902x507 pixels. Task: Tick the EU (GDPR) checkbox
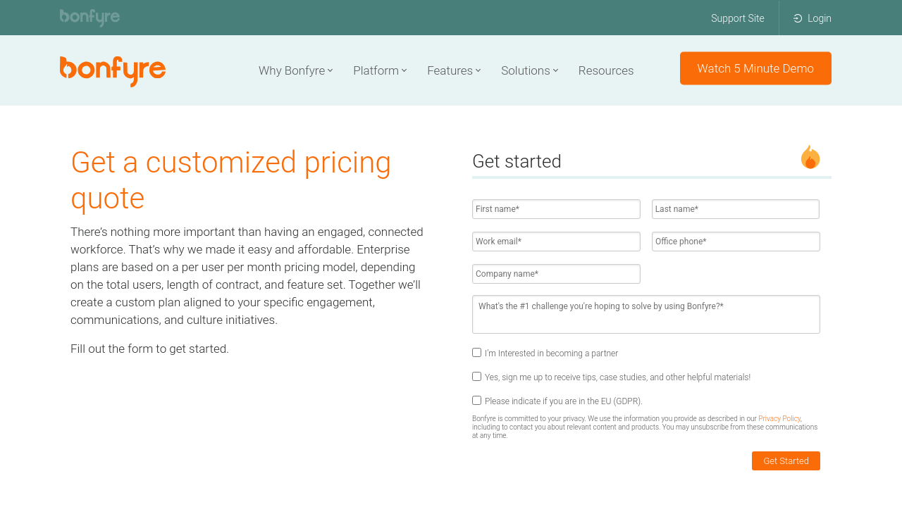tap(477, 401)
